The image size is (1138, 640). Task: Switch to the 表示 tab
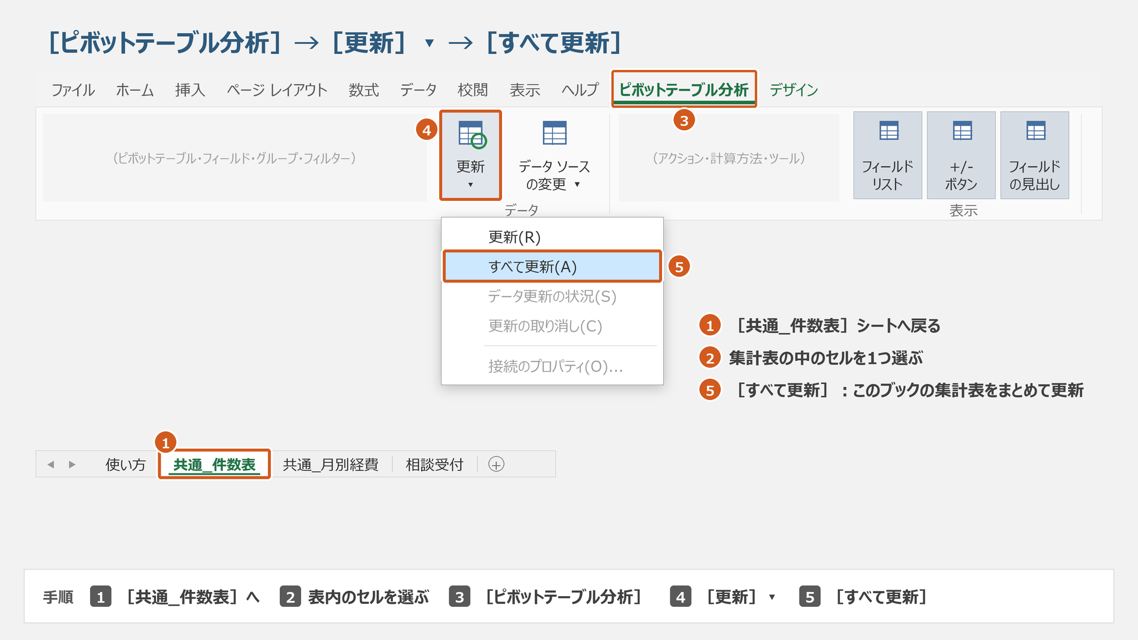525,90
